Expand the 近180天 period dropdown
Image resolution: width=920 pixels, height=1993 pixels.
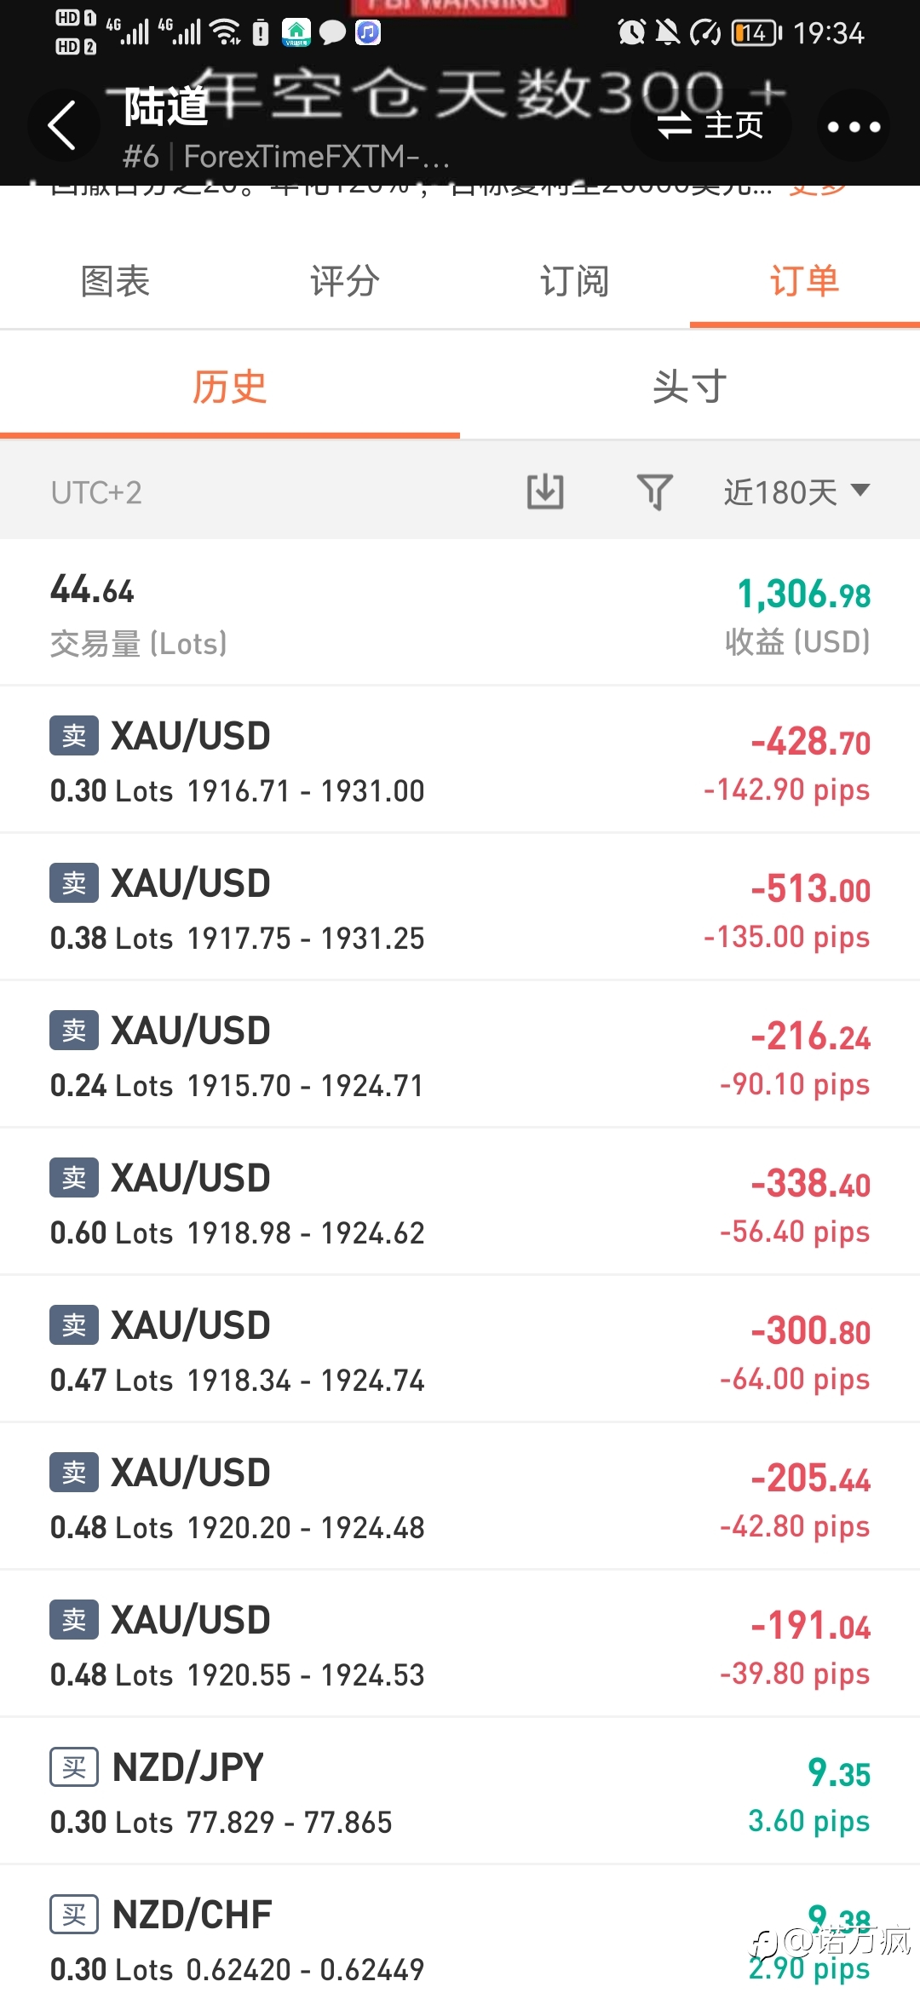click(796, 491)
